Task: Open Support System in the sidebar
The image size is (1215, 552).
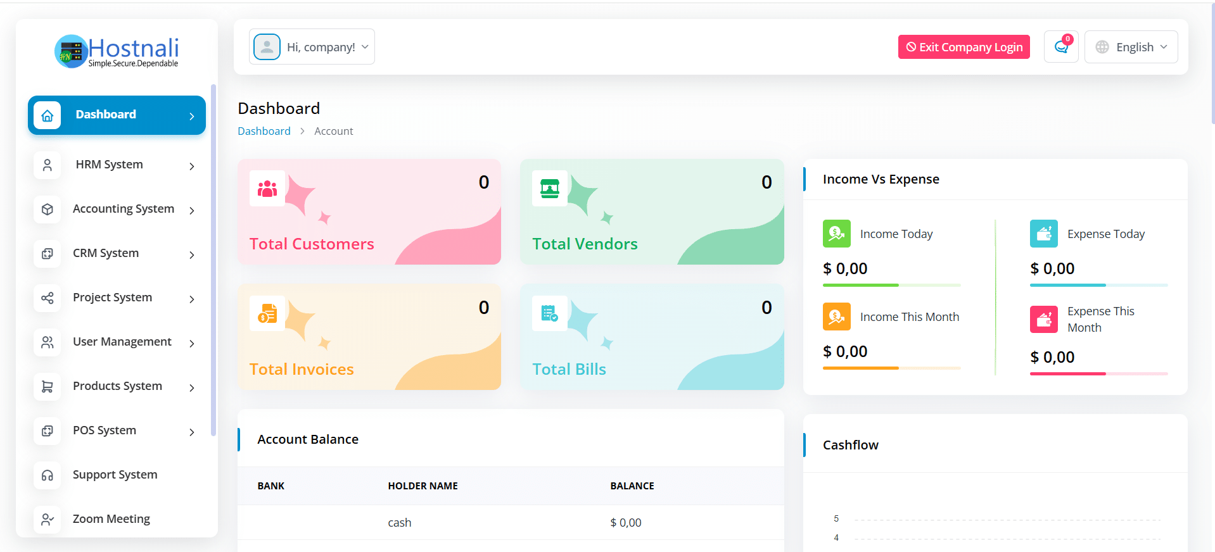Action: pyautogui.click(x=115, y=475)
